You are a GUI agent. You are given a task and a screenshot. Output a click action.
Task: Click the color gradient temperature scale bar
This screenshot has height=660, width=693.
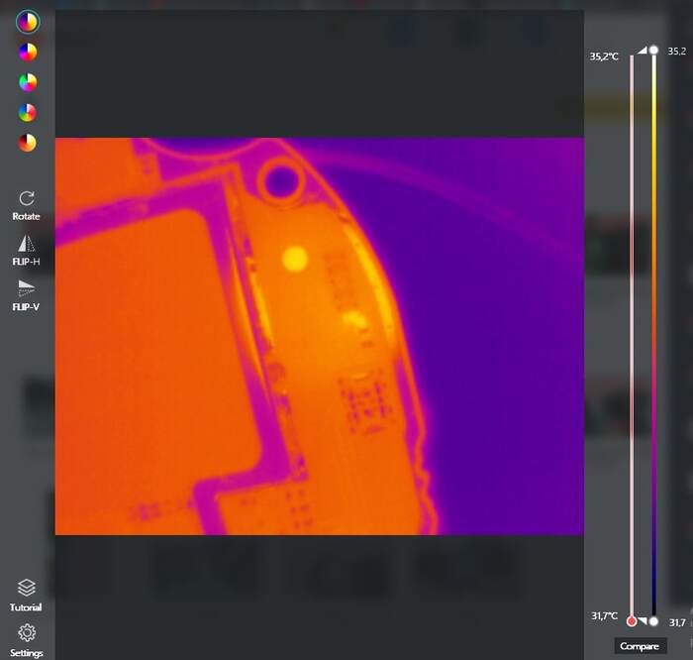pos(653,335)
